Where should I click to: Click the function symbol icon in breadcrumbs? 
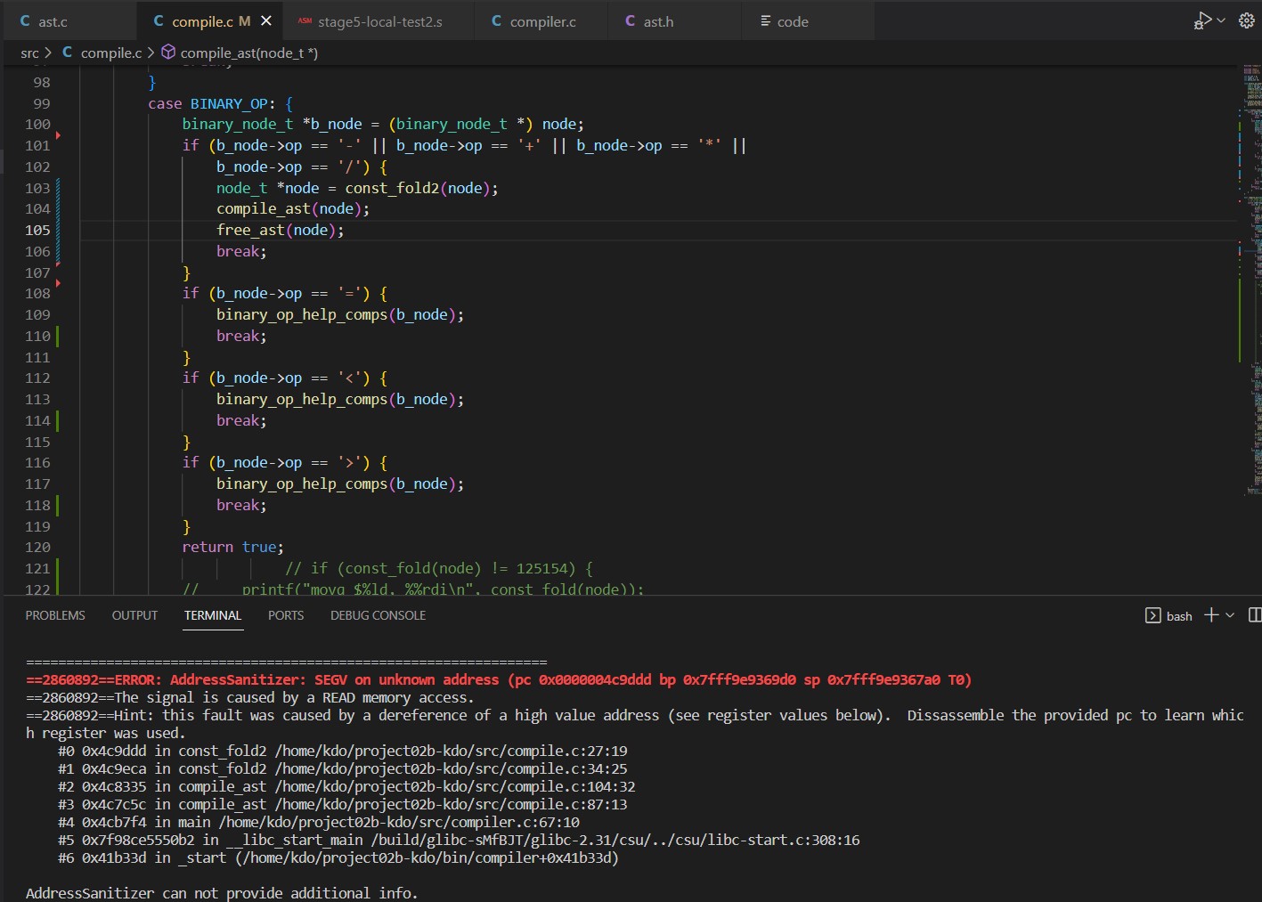click(167, 53)
